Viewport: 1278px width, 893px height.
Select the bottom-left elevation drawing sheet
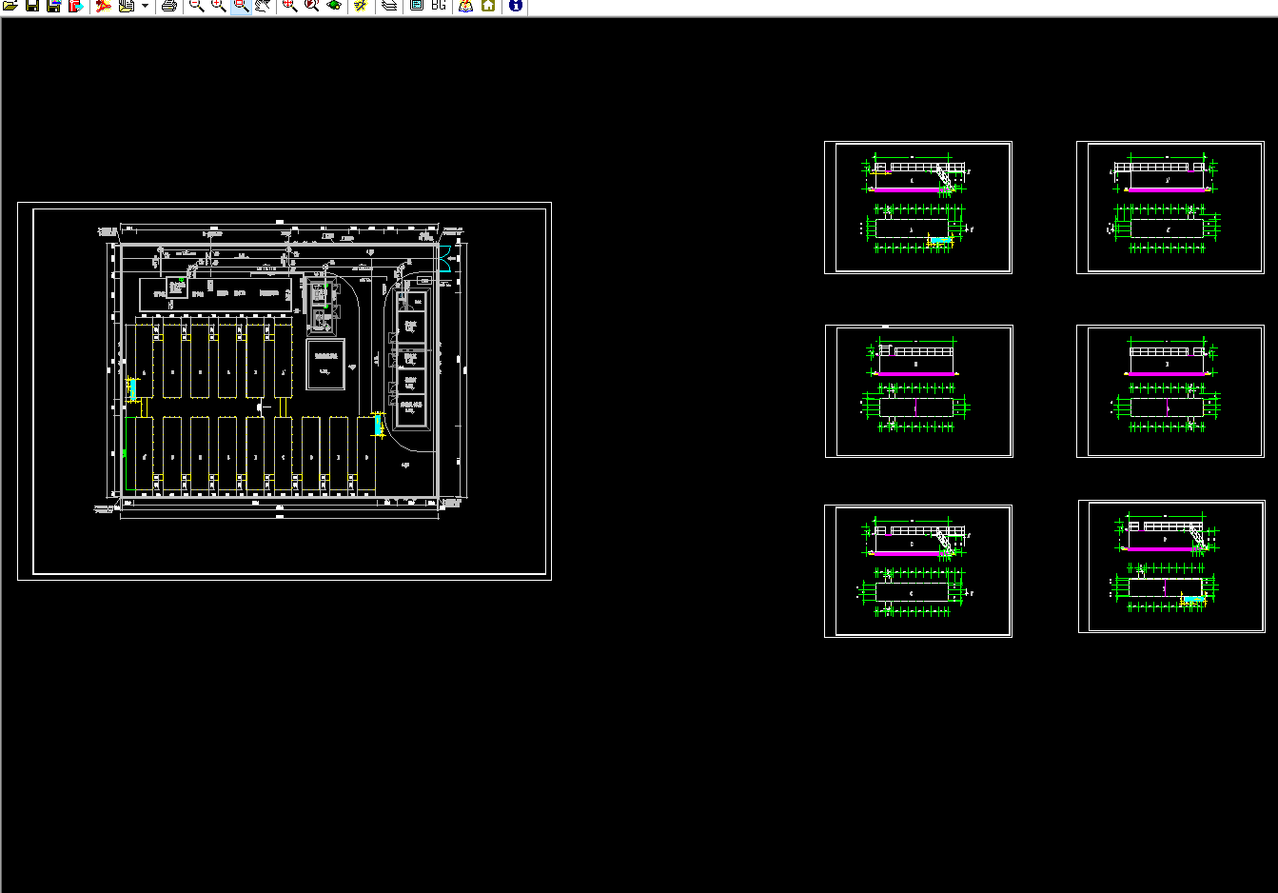pos(918,571)
